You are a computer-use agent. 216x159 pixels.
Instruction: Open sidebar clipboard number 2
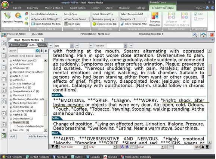point(4,90)
